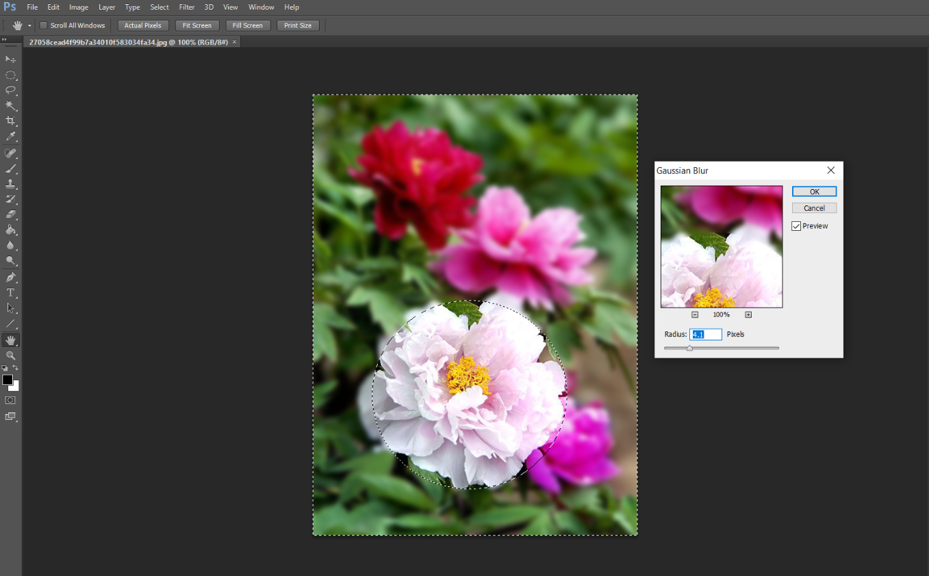This screenshot has width=929, height=576.
Task: Expand the tools panel double-arrow
Action: click(5, 40)
